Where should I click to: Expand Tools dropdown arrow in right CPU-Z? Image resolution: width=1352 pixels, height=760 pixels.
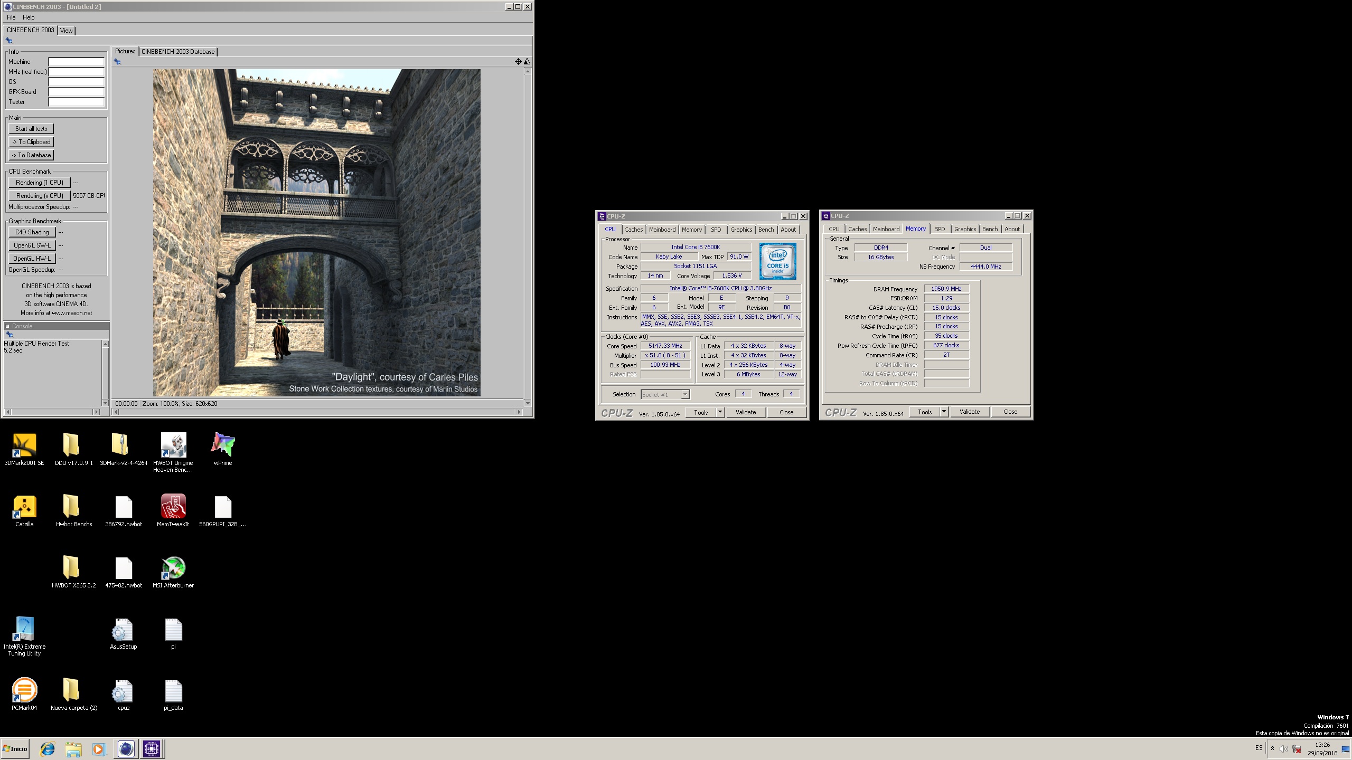944,412
